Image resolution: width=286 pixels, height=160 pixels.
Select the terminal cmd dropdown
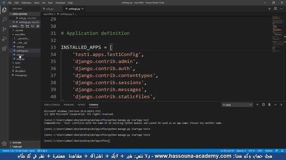coord(237,105)
